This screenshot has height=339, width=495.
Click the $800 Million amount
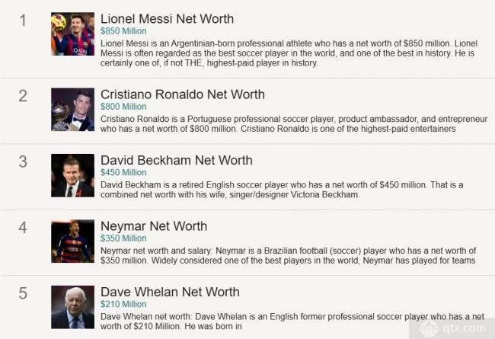pos(123,107)
